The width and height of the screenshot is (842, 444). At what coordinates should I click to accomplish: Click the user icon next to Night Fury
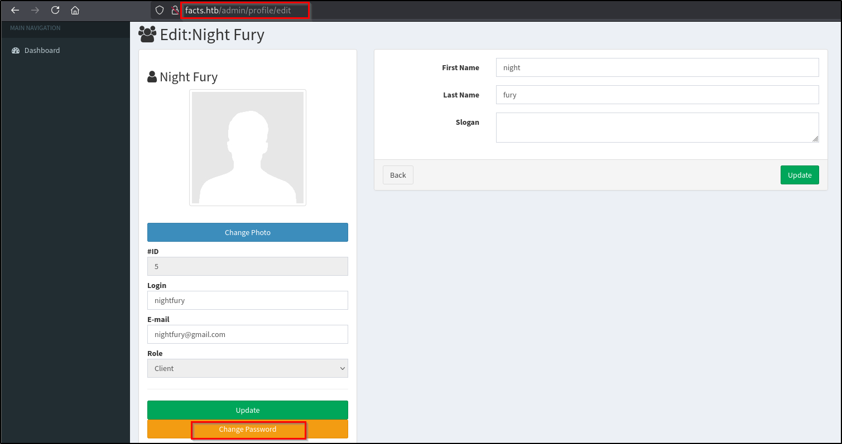pos(152,77)
